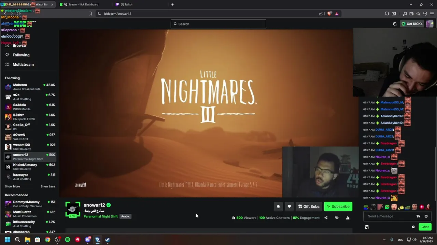Click the ENG language indicator in taskbar
Image resolution: width=437 pixels, height=245 pixels.
click(400, 240)
